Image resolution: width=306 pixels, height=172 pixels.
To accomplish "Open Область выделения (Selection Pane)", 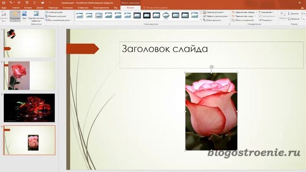I will [243, 20].
